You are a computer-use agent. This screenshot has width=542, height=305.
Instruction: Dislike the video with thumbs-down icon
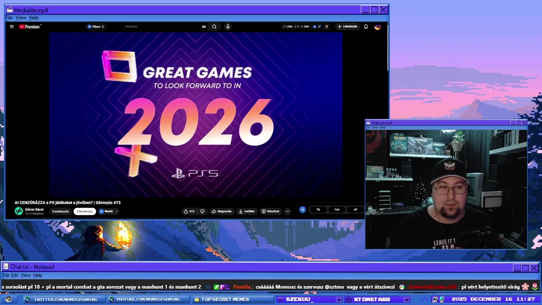coord(202,211)
